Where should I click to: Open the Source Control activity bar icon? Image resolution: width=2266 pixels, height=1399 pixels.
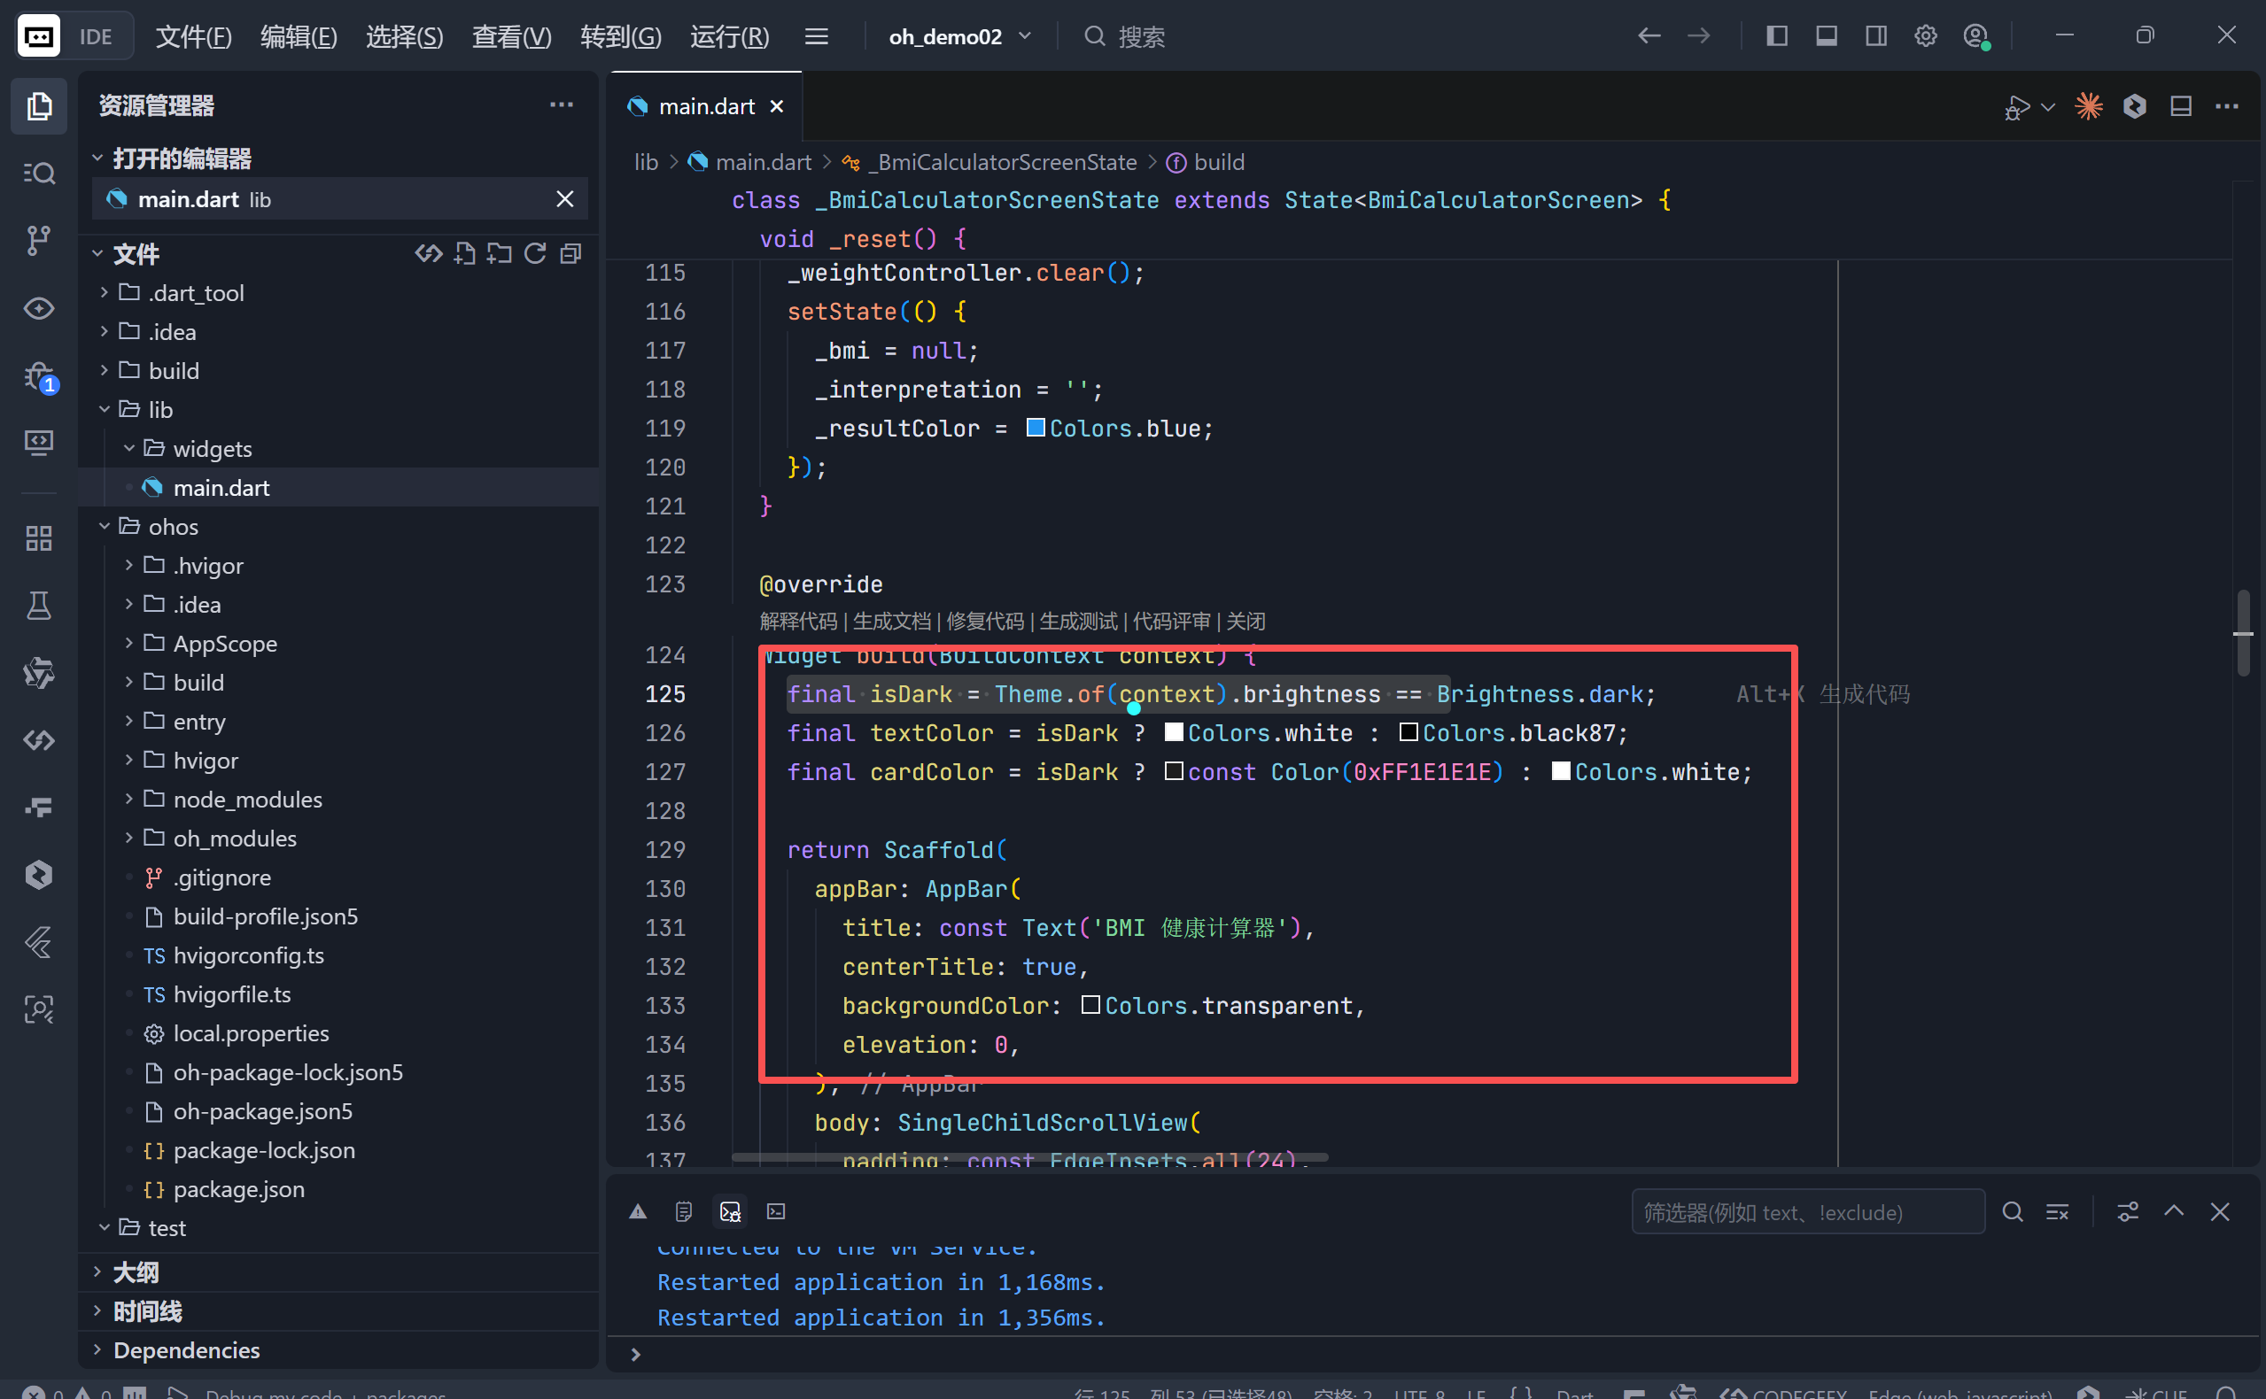[38, 240]
